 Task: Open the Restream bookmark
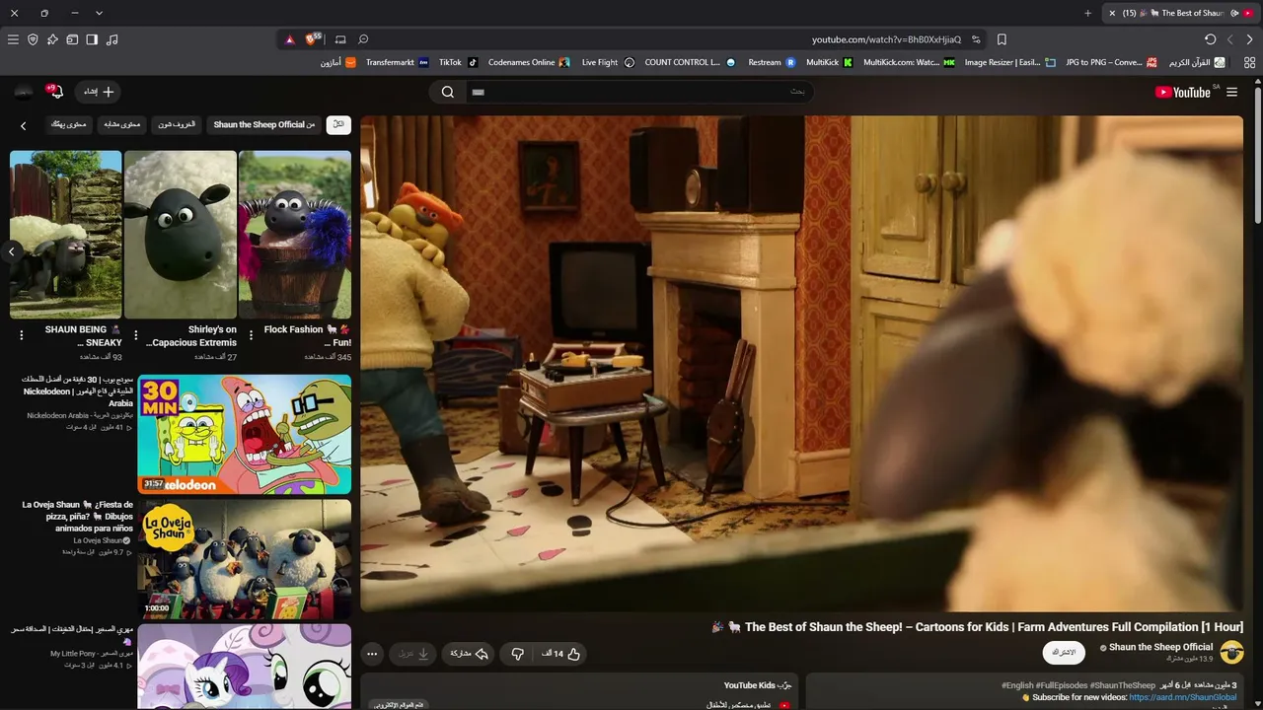click(772, 62)
